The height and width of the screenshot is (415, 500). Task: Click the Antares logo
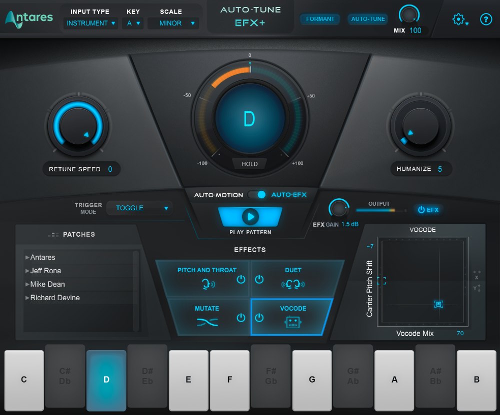click(28, 19)
